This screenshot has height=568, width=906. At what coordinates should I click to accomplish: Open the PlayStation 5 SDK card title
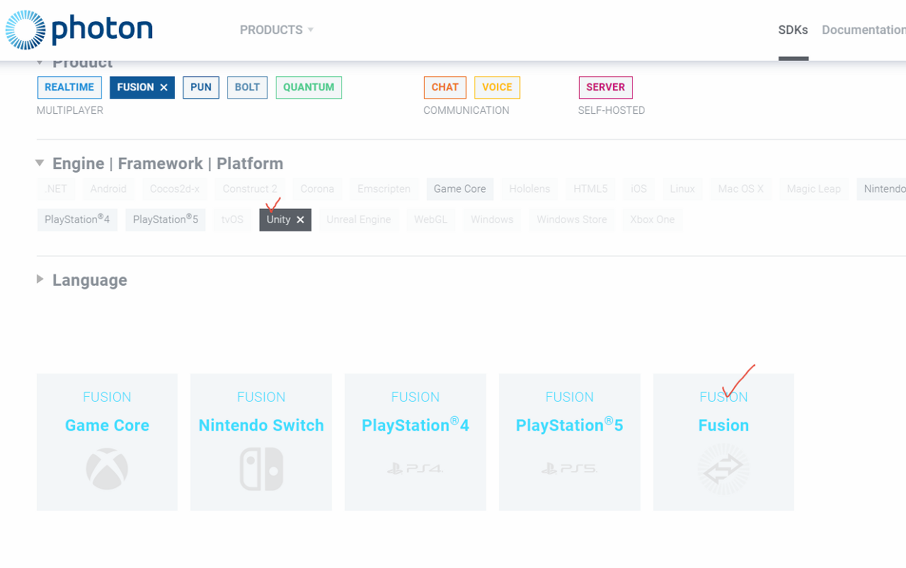[570, 425]
